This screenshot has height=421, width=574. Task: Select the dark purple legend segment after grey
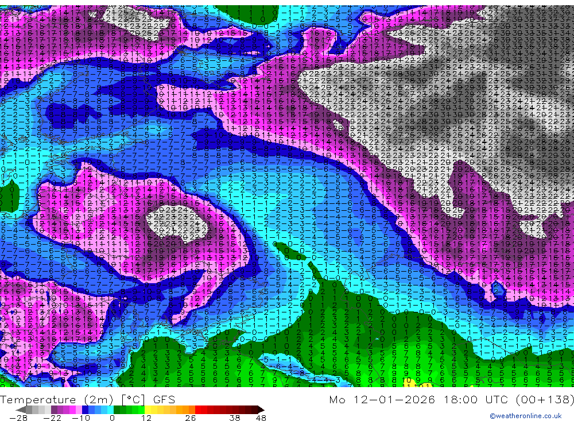click(x=54, y=410)
